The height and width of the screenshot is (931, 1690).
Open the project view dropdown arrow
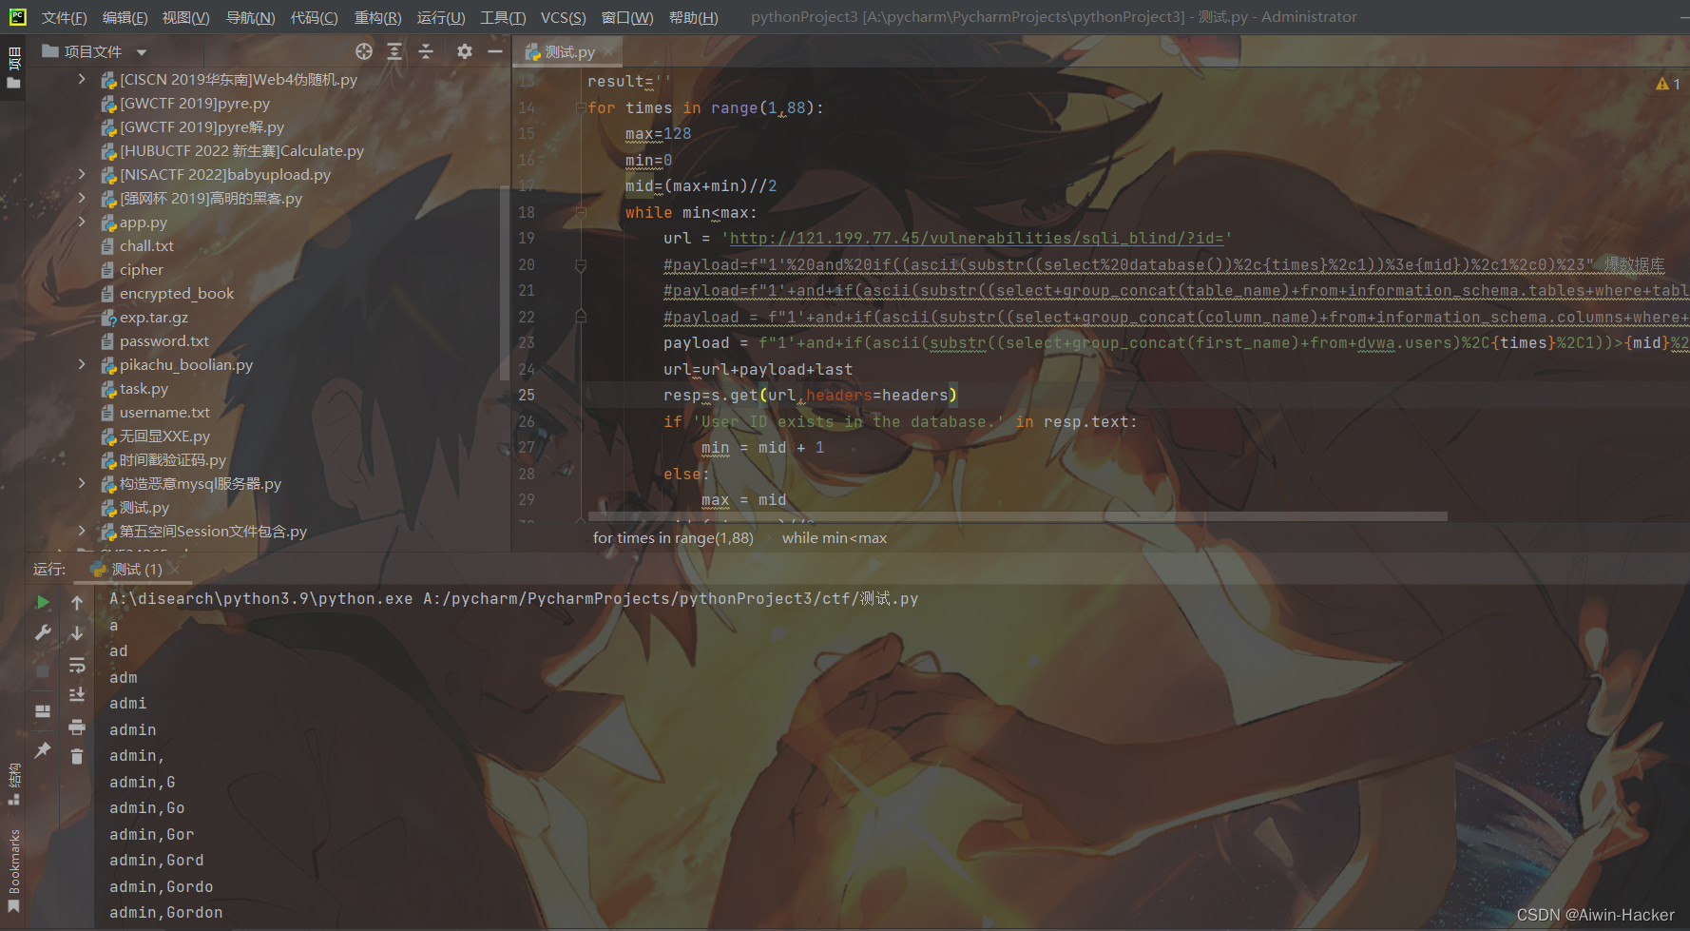[142, 52]
